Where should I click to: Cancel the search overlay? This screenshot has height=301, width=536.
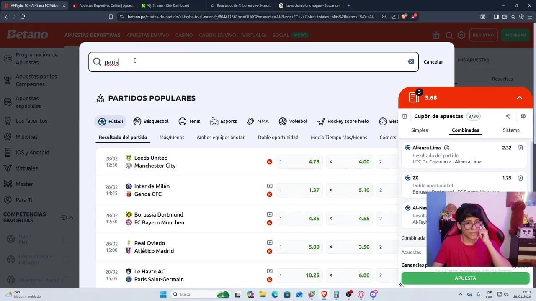pyautogui.click(x=433, y=62)
